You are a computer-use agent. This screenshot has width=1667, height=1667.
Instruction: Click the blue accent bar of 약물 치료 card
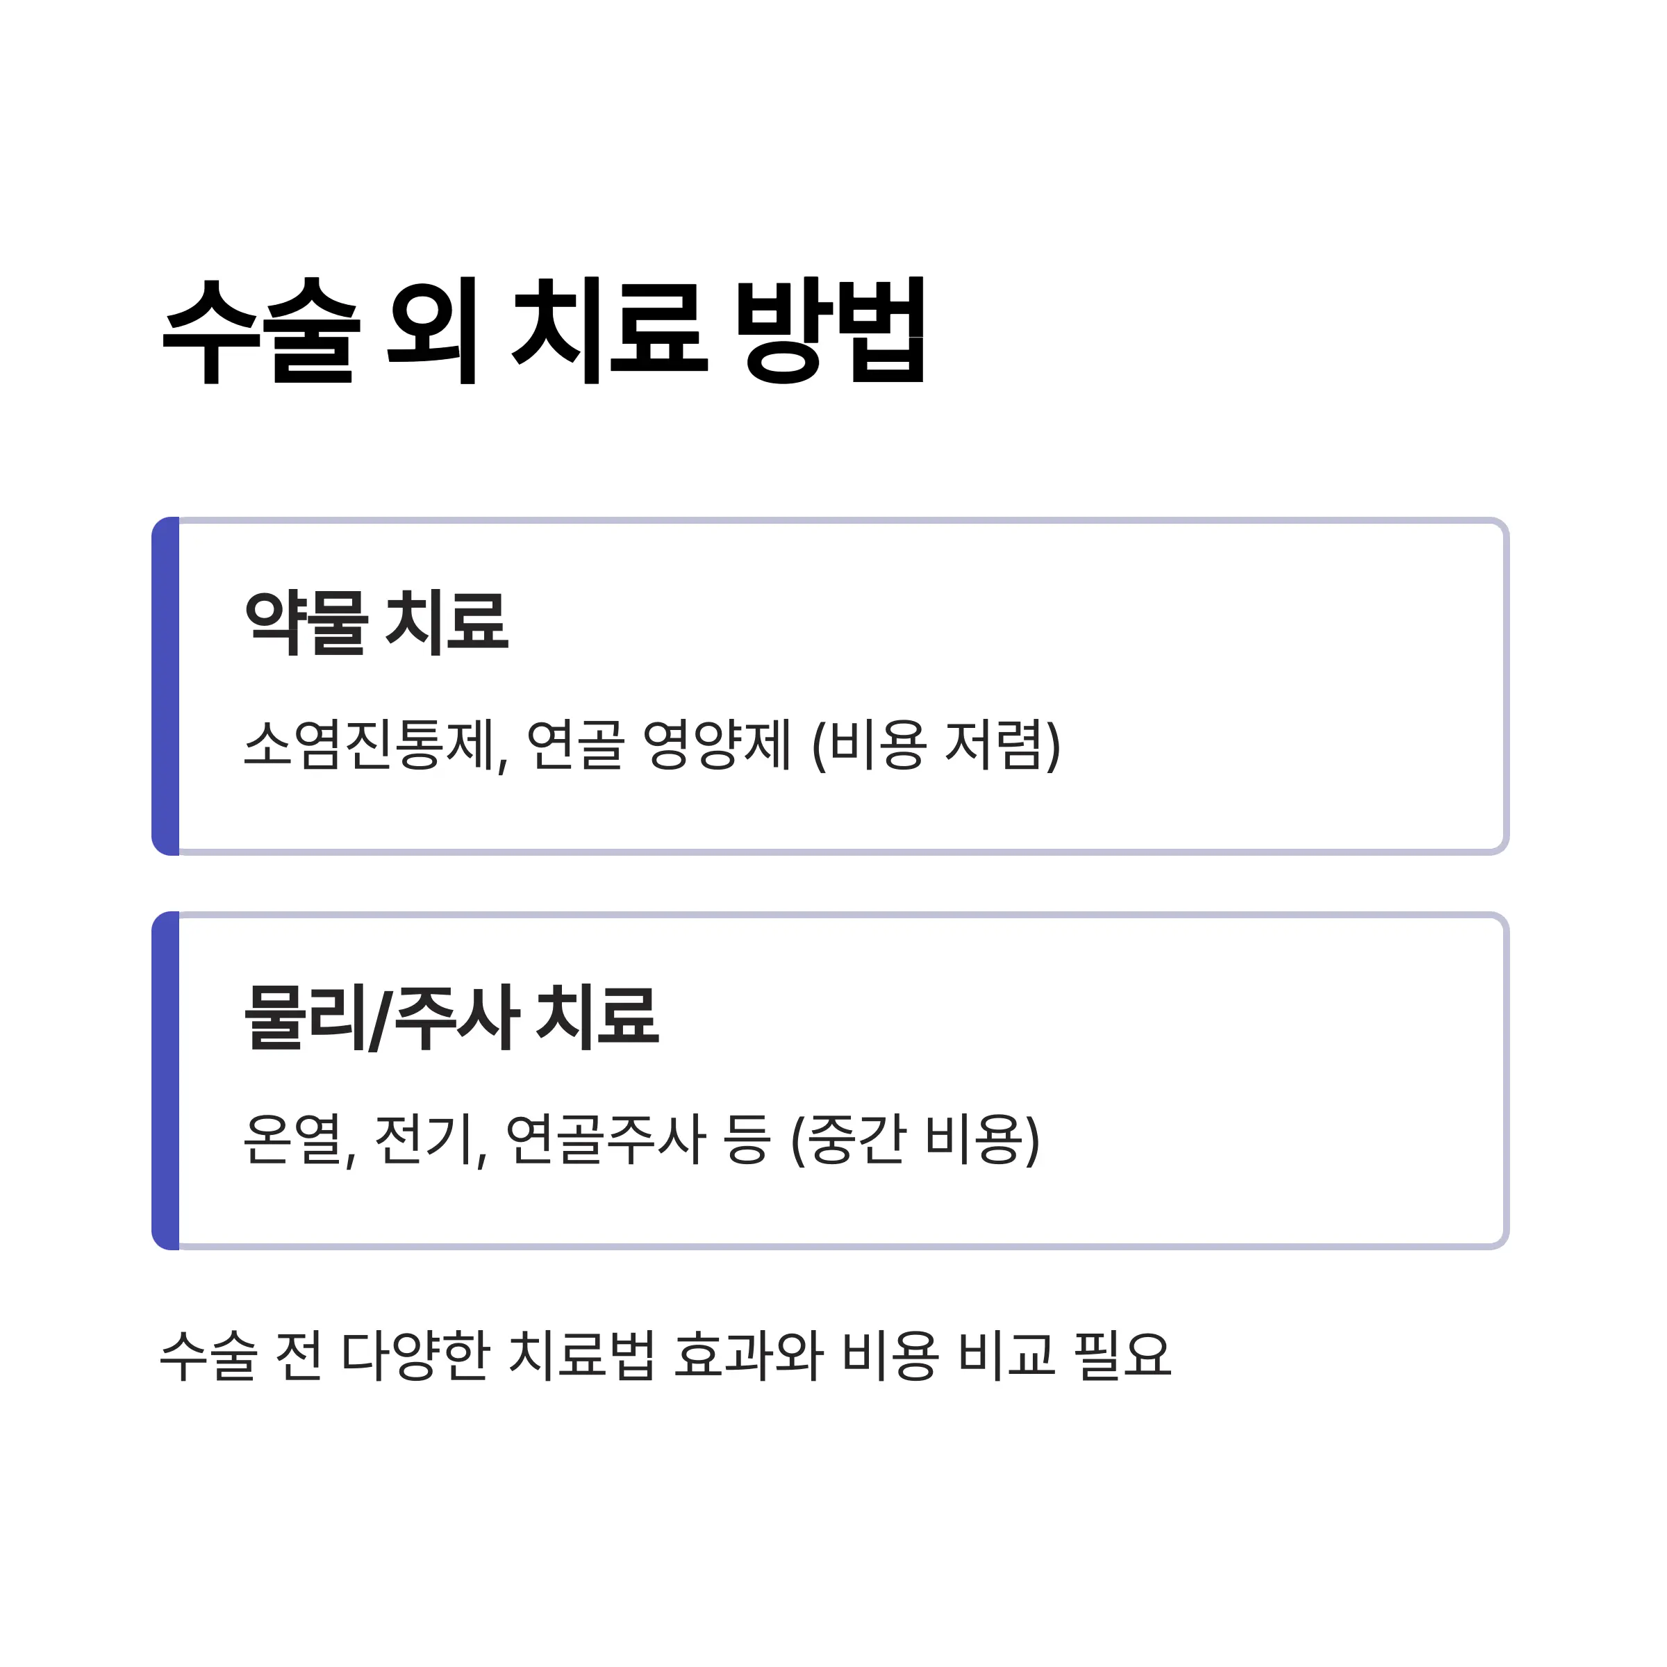(166, 686)
